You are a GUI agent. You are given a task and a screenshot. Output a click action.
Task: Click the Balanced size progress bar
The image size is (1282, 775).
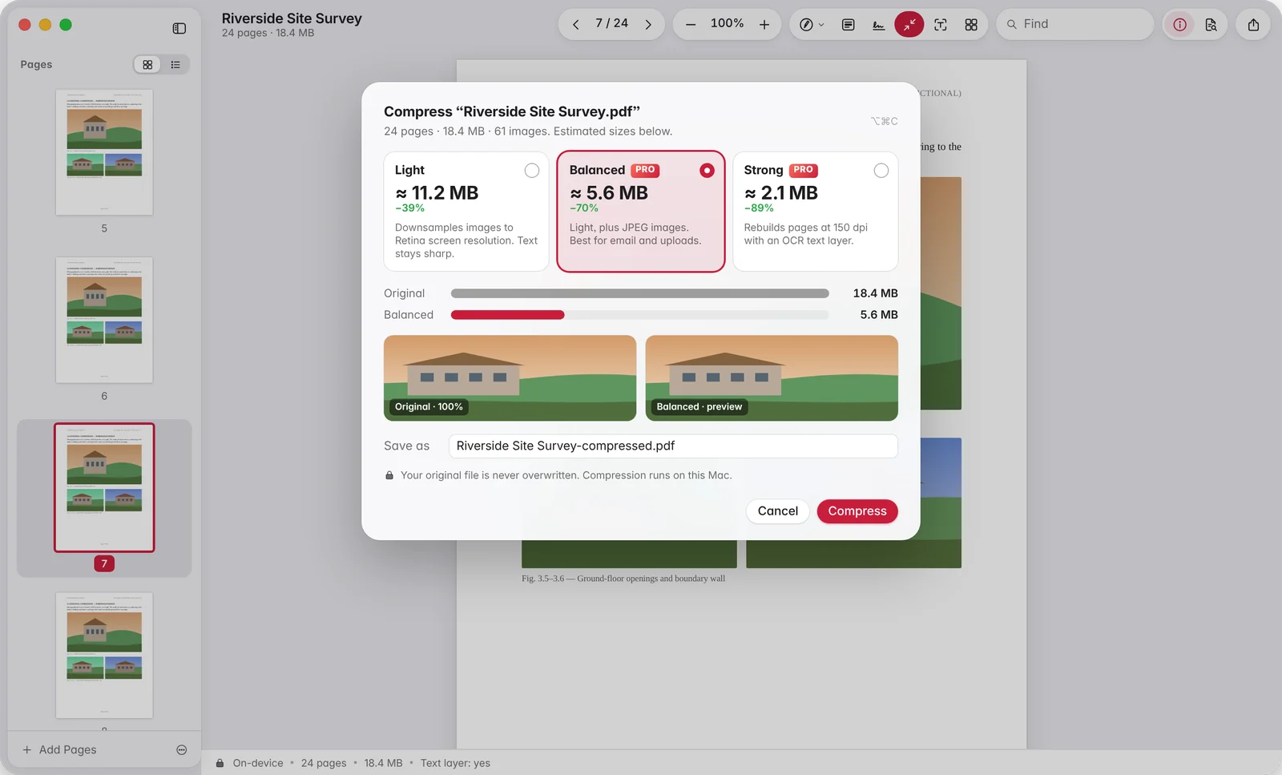(x=640, y=315)
